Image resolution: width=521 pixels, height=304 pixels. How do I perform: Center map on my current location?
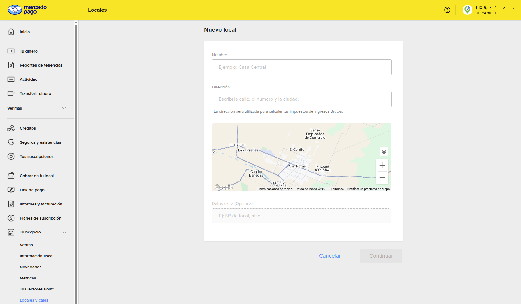384,152
